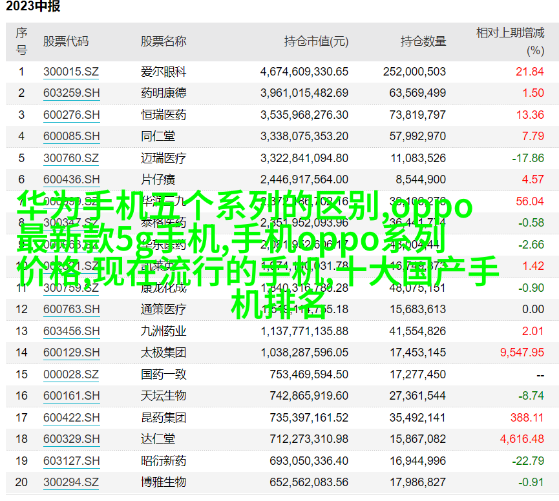The width and height of the screenshot is (559, 501).
Task: Select stock name 九洲药业
Action: pyautogui.click(x=163, y=331)
